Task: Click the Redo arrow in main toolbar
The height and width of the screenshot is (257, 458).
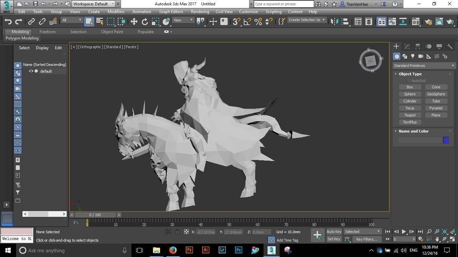Action: point(19,21)
